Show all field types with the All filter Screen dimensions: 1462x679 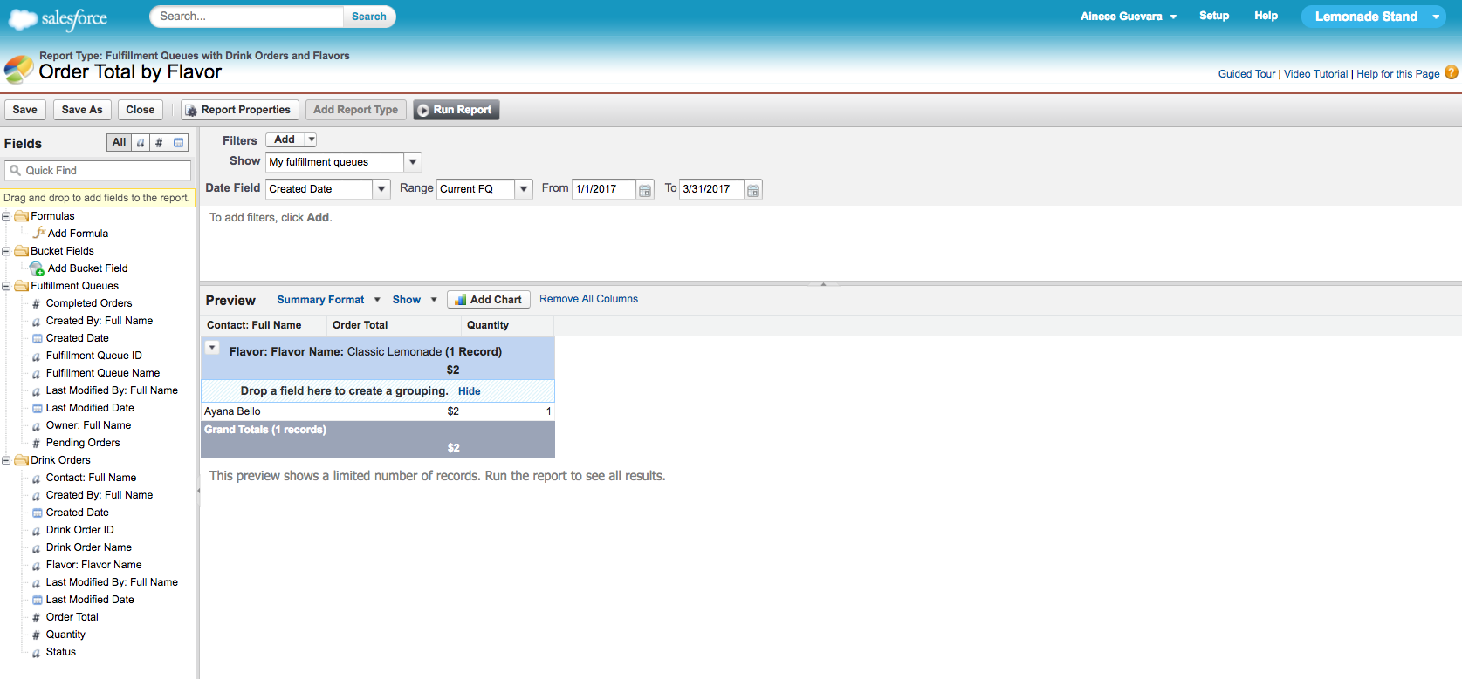coord(120,143)
